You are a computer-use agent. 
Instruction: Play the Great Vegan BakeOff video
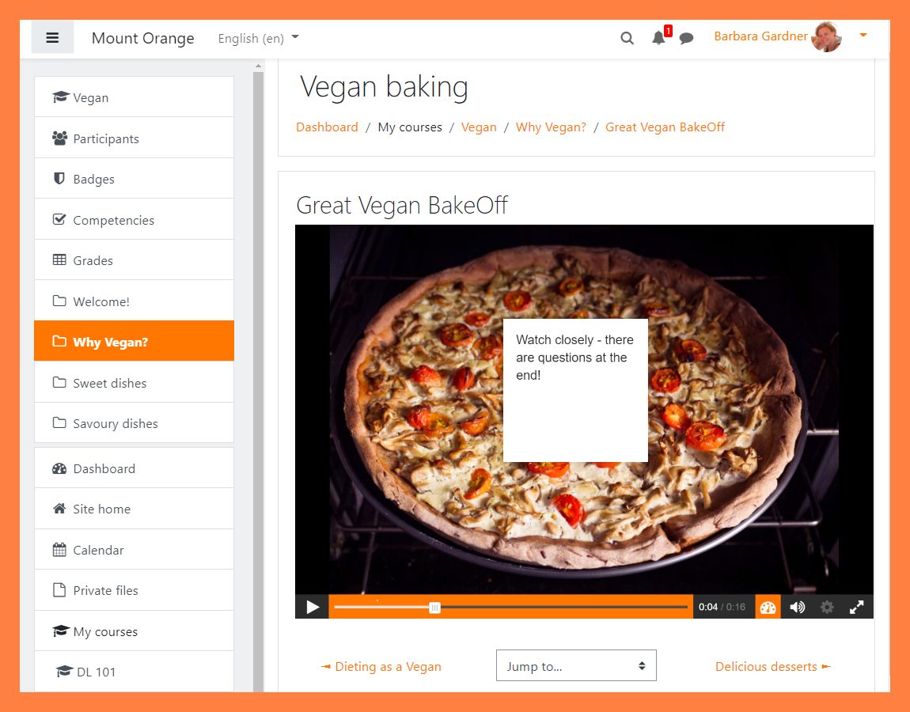pos(313,607)
